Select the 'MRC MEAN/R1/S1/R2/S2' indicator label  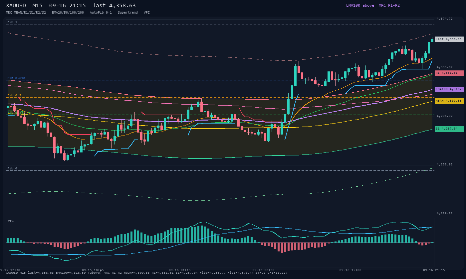[x=26, y=13]
